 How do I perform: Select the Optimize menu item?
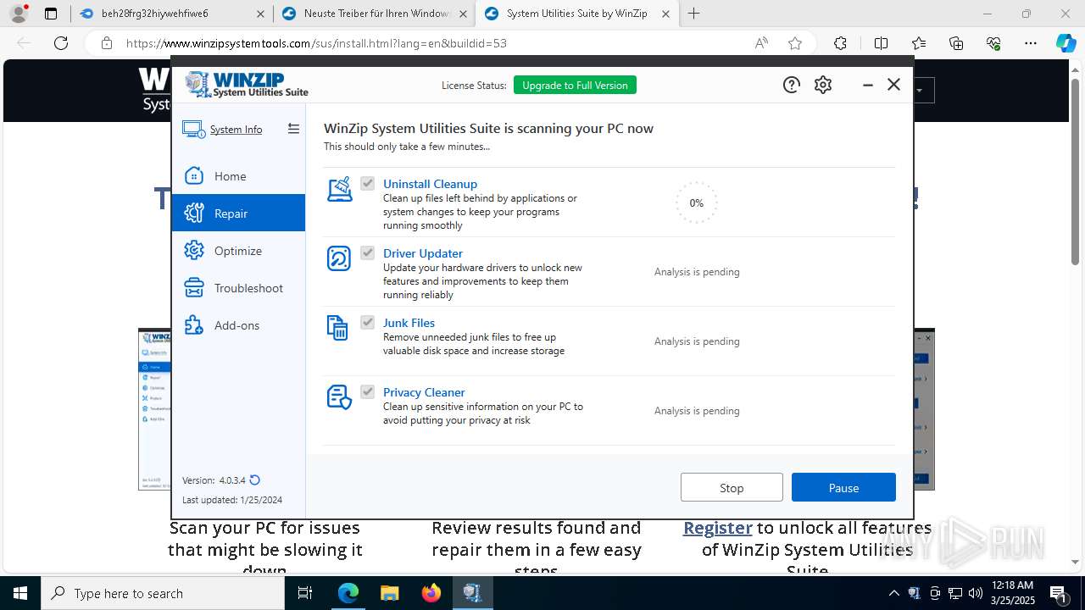click(x=238, y=250)
